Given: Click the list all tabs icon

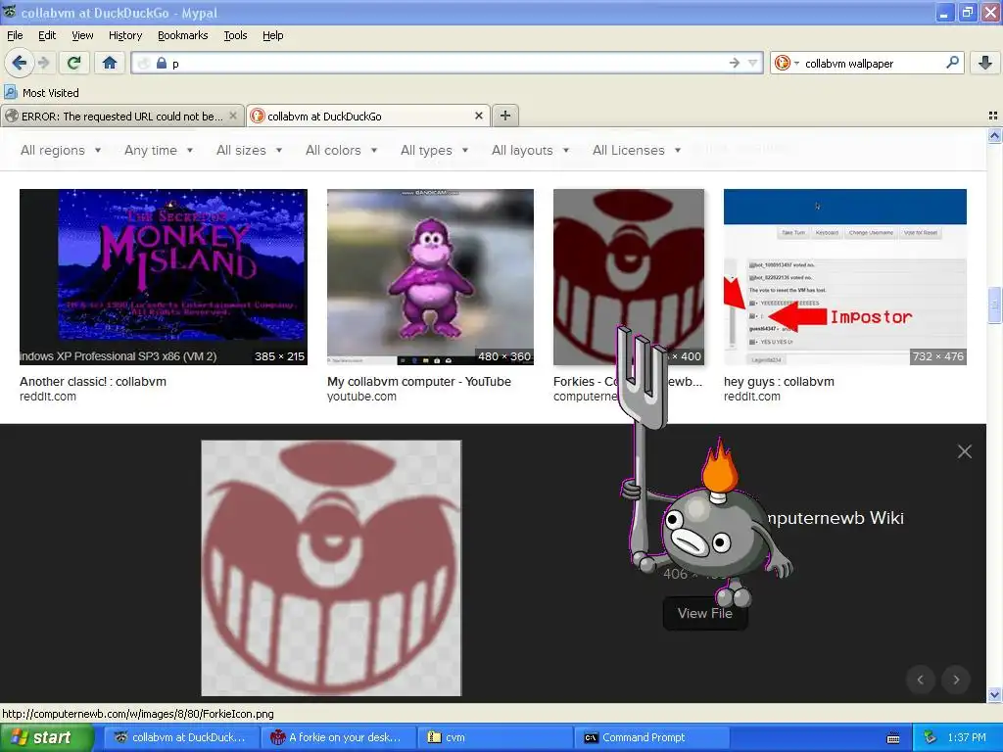Looking at the screenshot, I should [993, 116].
